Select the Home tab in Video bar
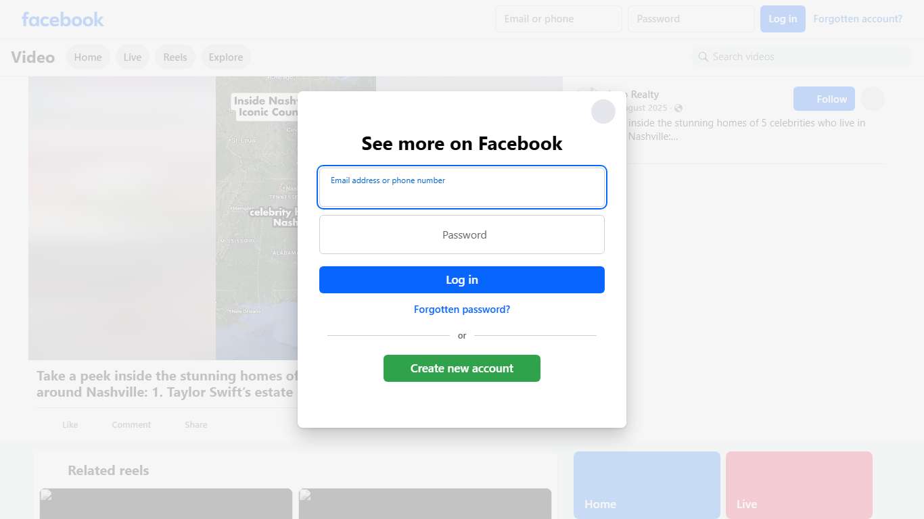 tap(88, 57)
